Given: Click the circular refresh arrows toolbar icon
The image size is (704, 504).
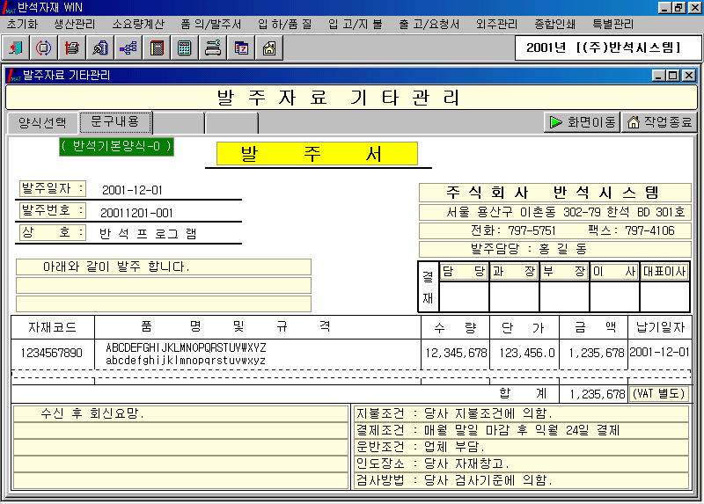Looking at the screenshot, I should click(x=43, y=48).
